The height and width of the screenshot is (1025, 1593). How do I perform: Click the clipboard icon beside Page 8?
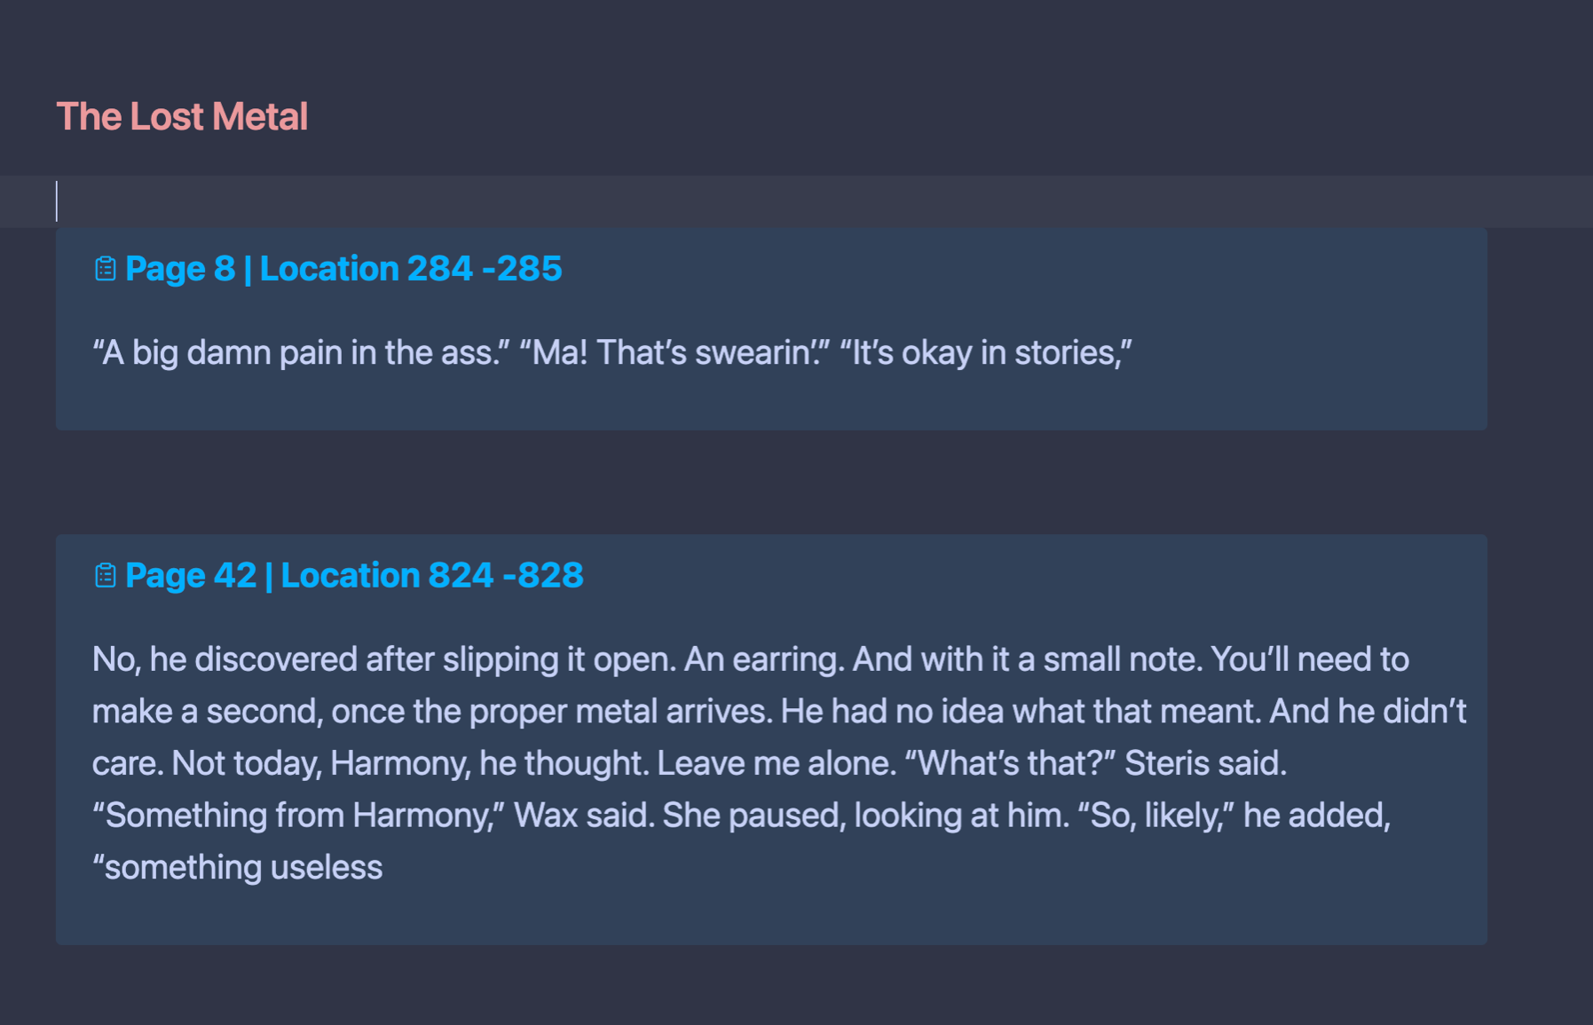point(105,268)
